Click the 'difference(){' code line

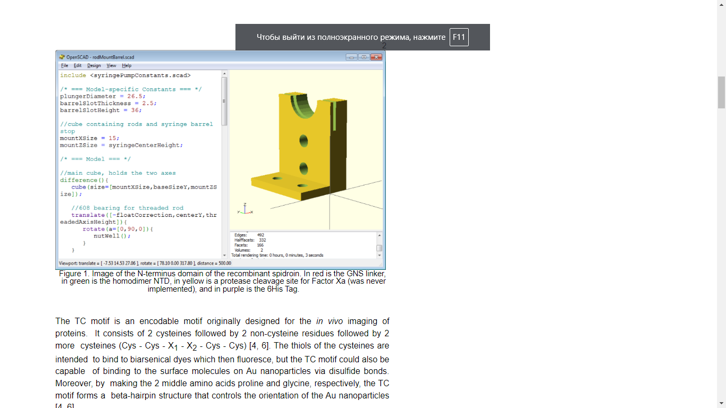click(x=84, y=180)
